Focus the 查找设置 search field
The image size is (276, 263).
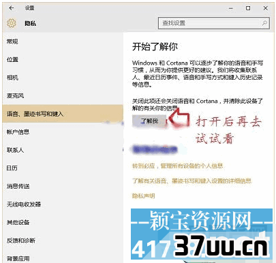click(214, 23)
